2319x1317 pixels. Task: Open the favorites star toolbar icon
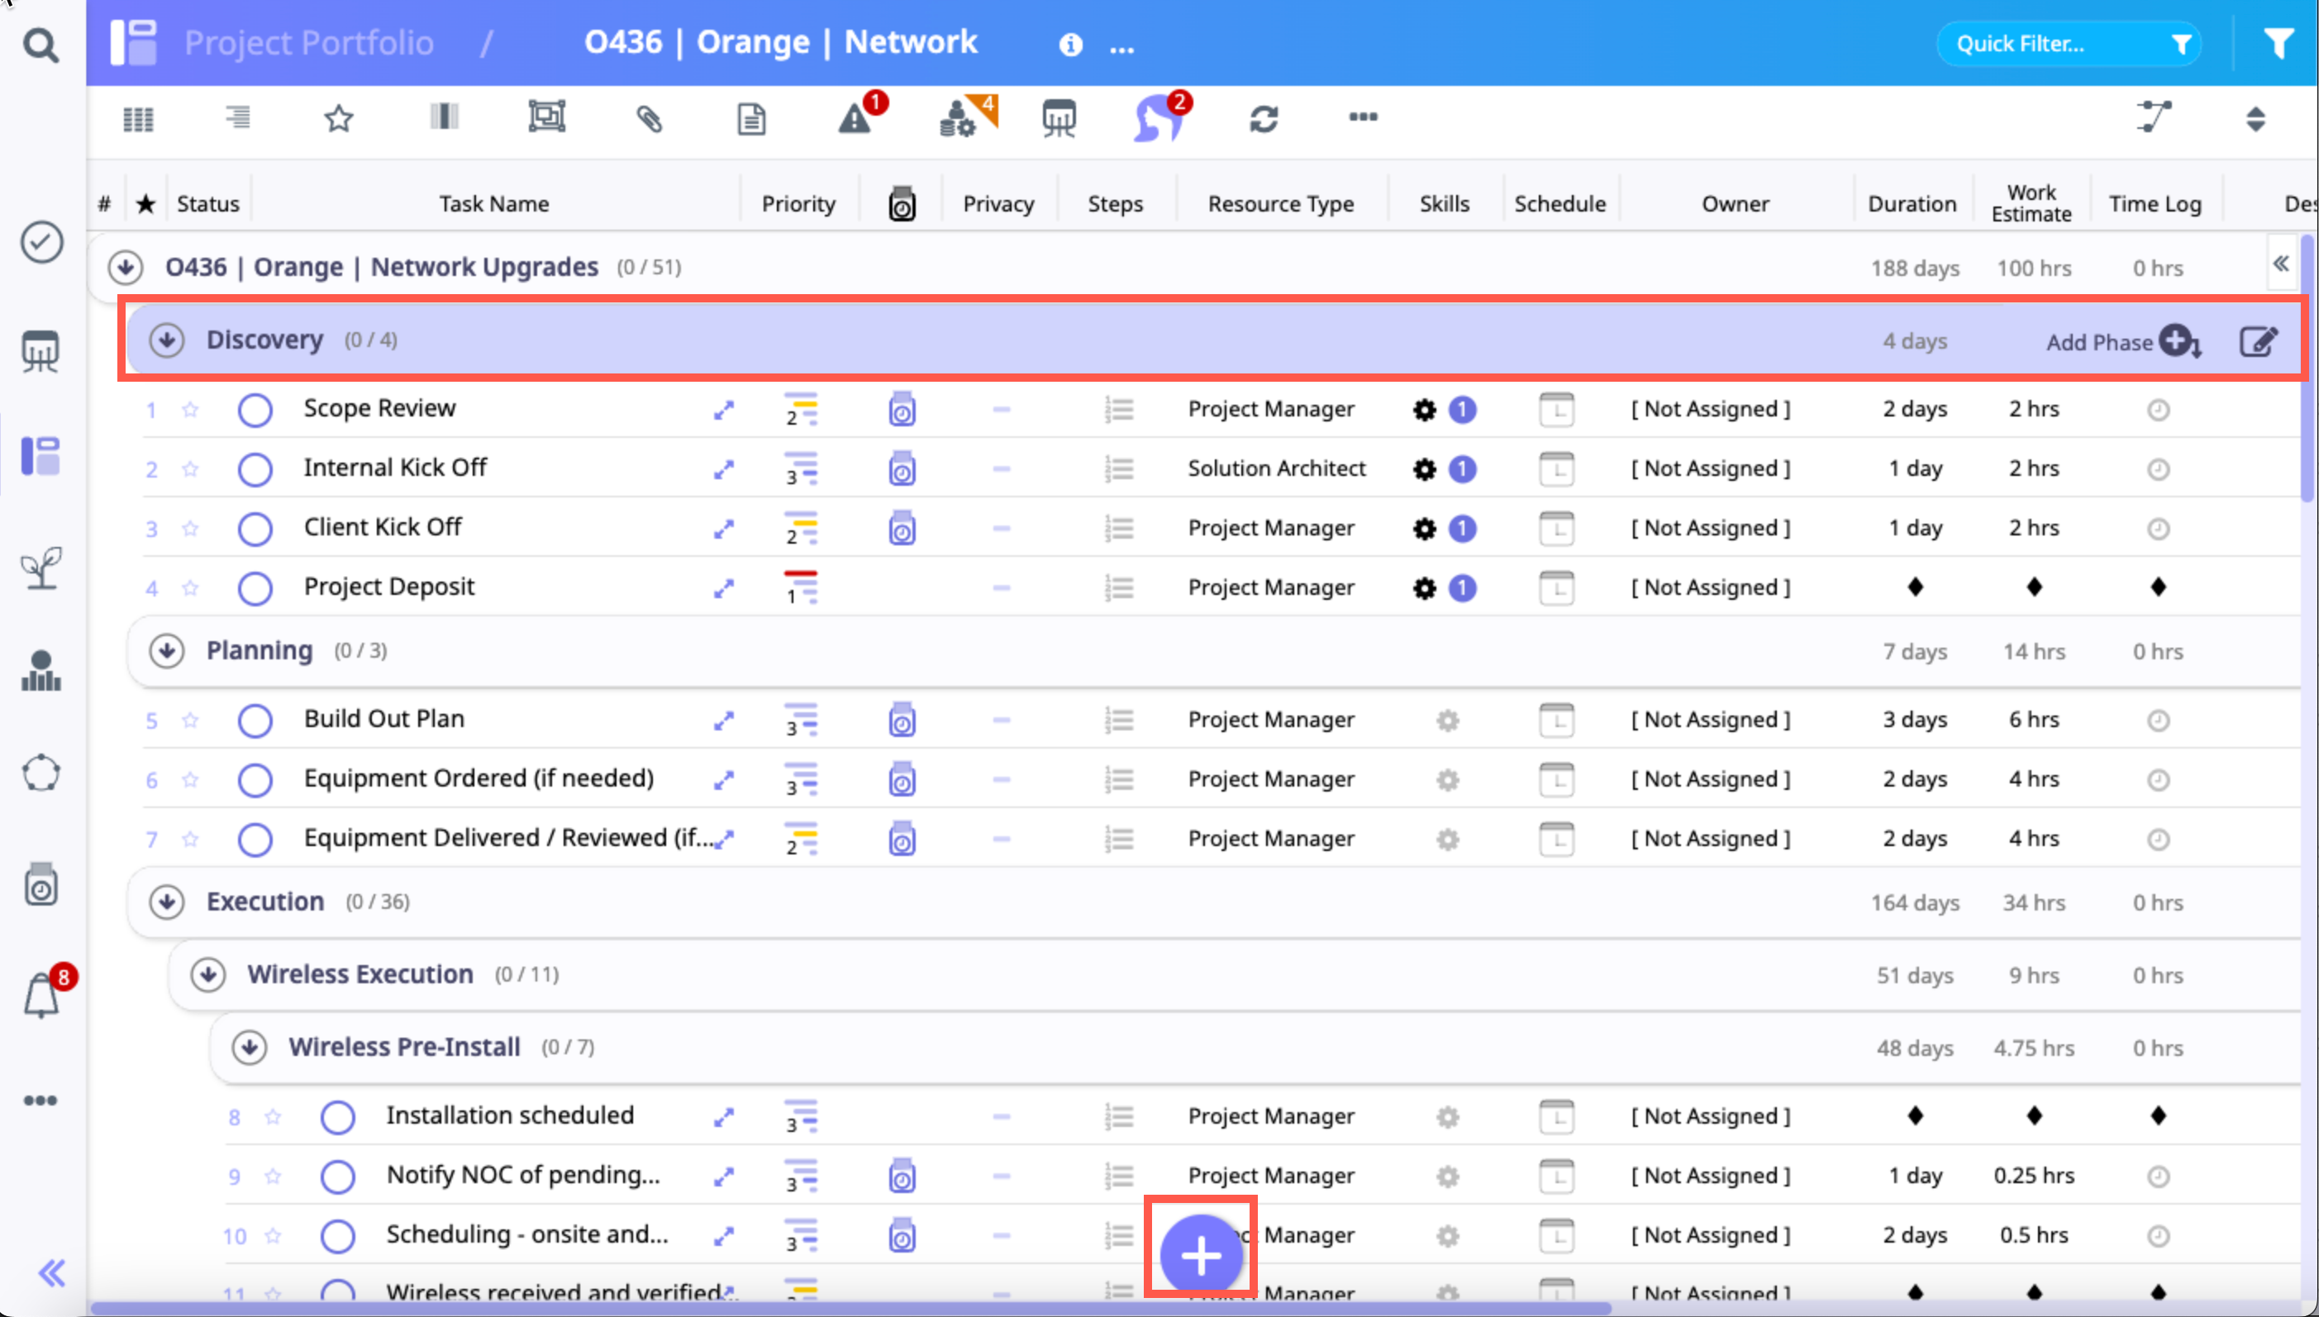point(338,118)
